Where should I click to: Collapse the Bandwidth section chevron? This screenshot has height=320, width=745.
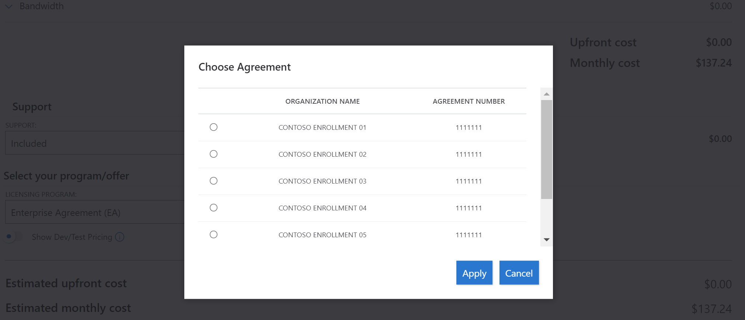9,6
